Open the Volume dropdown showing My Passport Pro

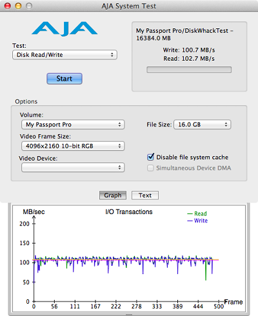pyautogui.click(x=73, y=124)
